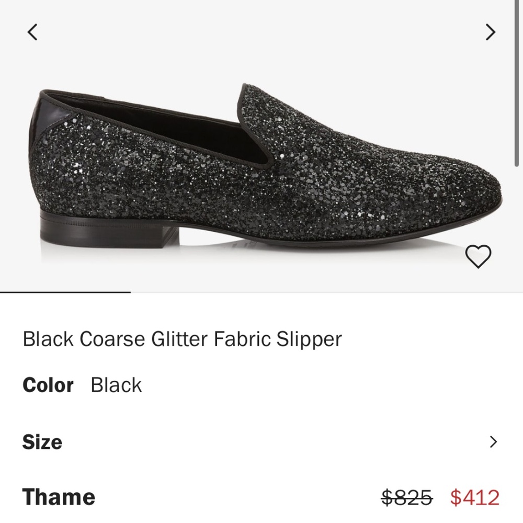Click the left chevron in the image carousel
This screenshot has width=523, height=523.
[x=32, y=32]
